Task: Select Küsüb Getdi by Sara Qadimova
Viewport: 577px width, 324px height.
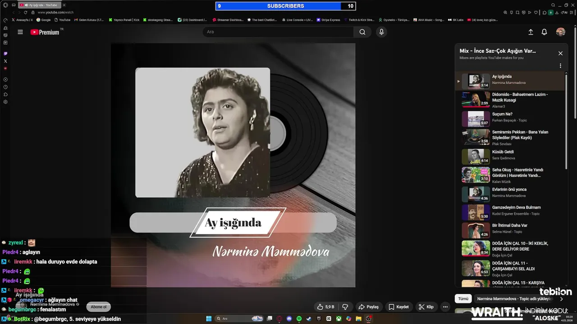Action: coord(510,156)
